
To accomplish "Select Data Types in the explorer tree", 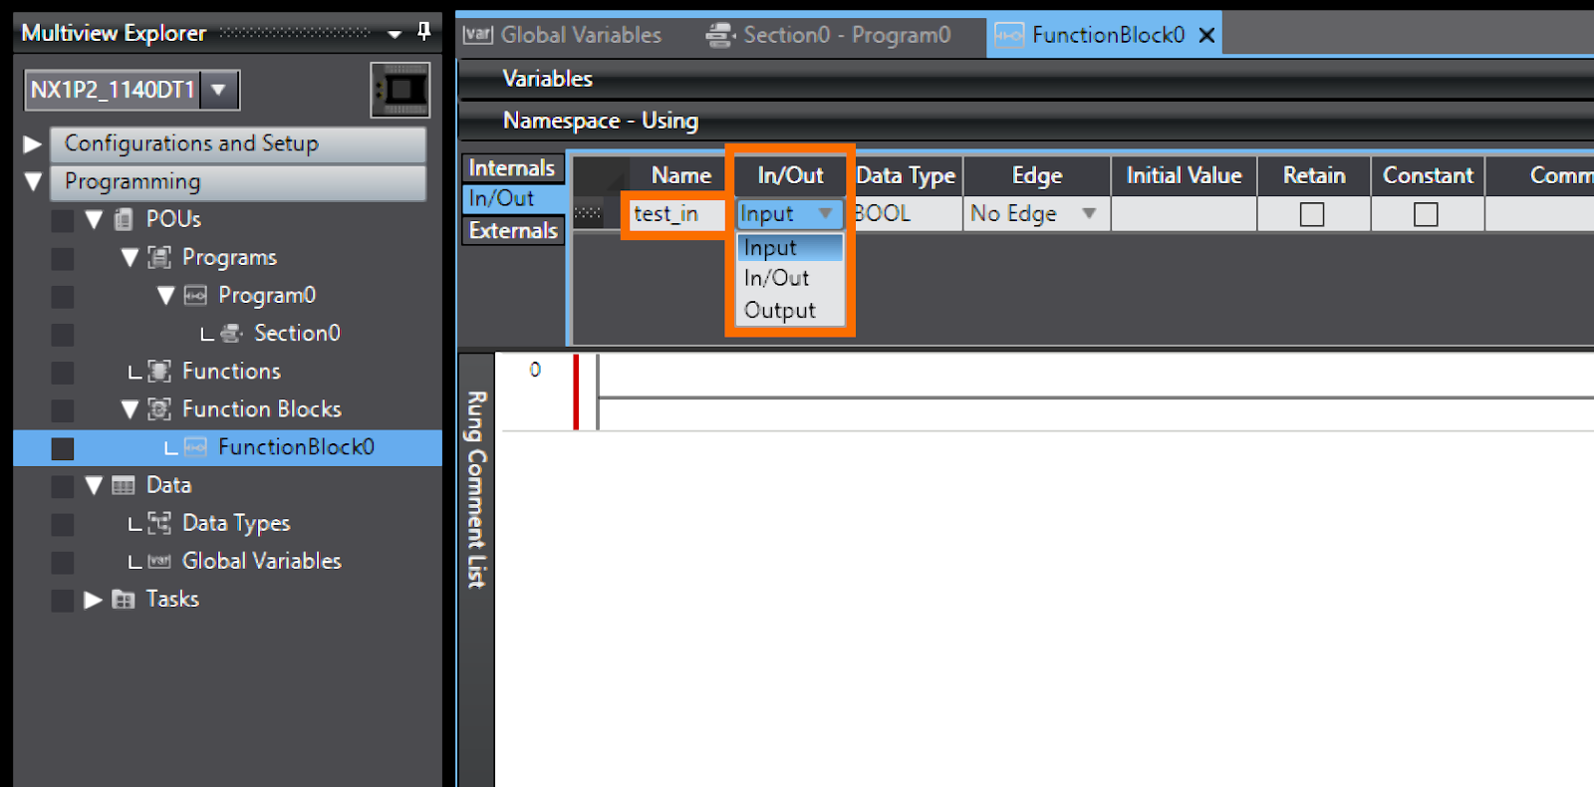I will (x=236, y=523).
